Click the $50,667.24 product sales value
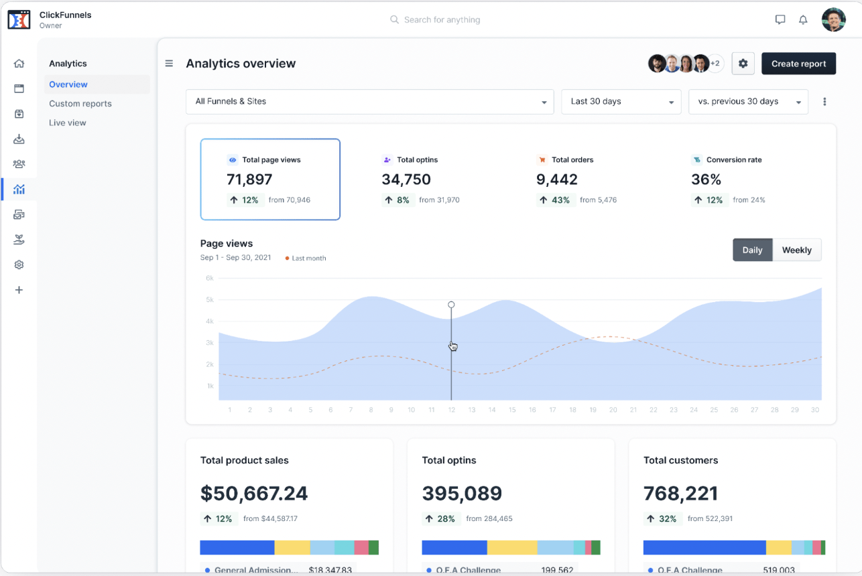Screen dimensions: 862x576 (254, 494)
